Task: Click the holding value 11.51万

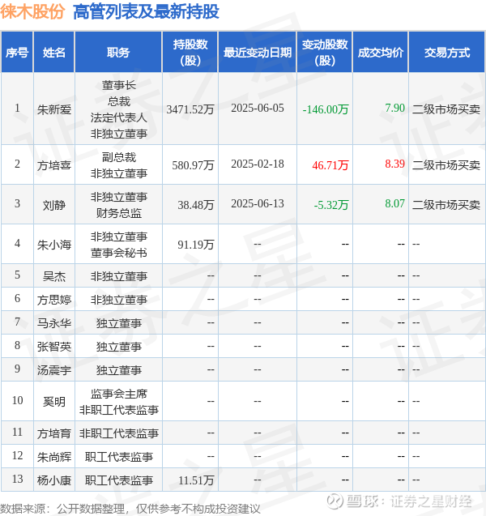Action: click(x=196, y=480)
